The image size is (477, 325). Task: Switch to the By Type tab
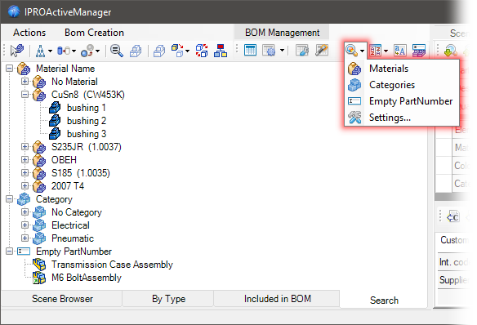point(168,299)
